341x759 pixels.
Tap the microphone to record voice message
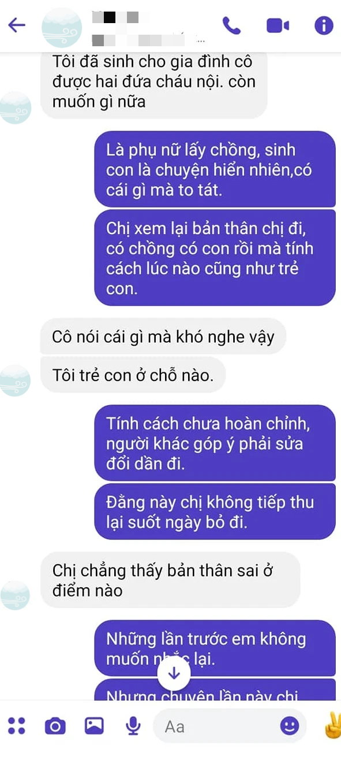pos(133,725)
